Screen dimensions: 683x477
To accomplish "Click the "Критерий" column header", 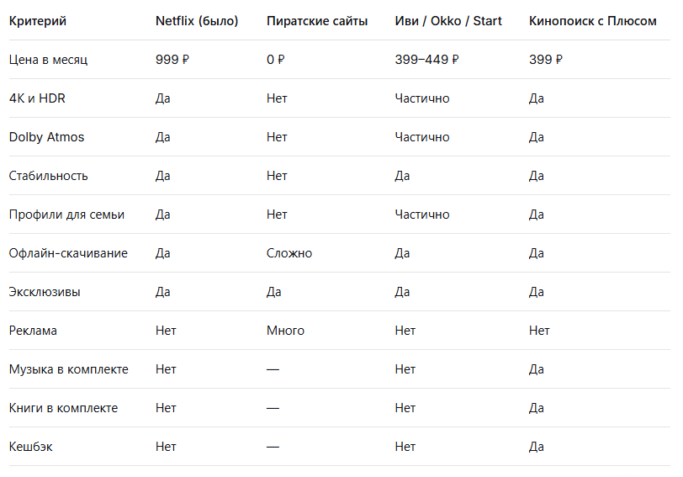I will 38,21.
